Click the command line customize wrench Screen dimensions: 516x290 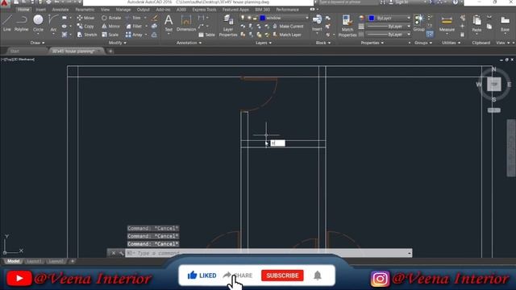[121, 253]
